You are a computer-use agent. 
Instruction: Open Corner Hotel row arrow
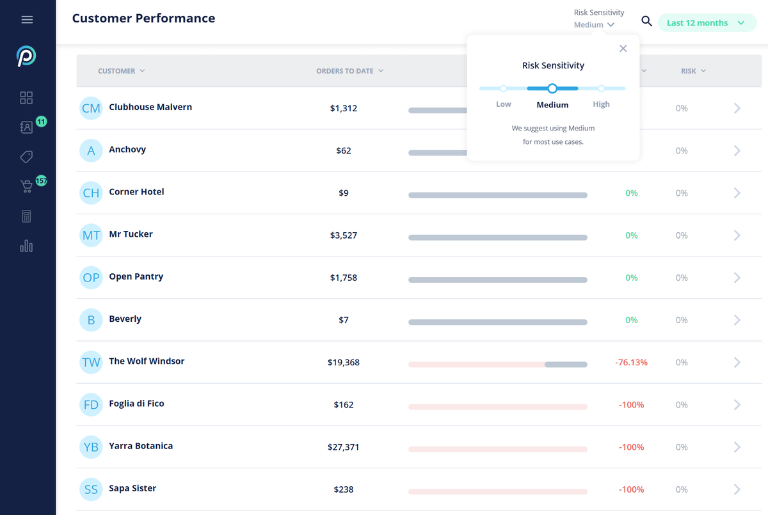tap(737, 193)
